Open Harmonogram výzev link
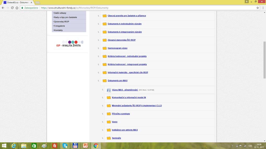266x149 pixels. coord(118,48)
